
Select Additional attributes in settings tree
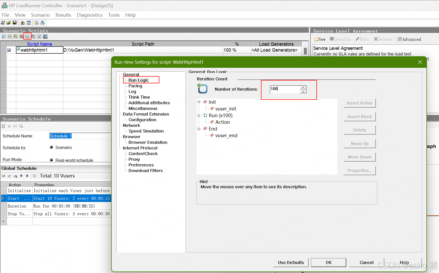[x=149, y=103]
